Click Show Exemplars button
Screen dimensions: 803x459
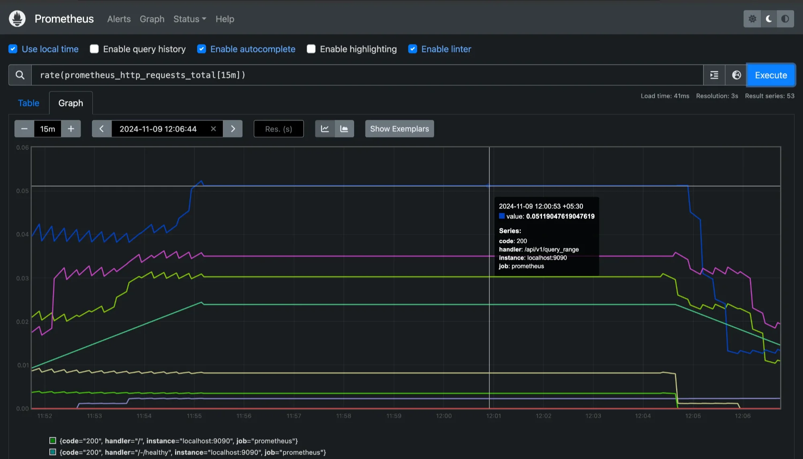click(x=399, y=129)
